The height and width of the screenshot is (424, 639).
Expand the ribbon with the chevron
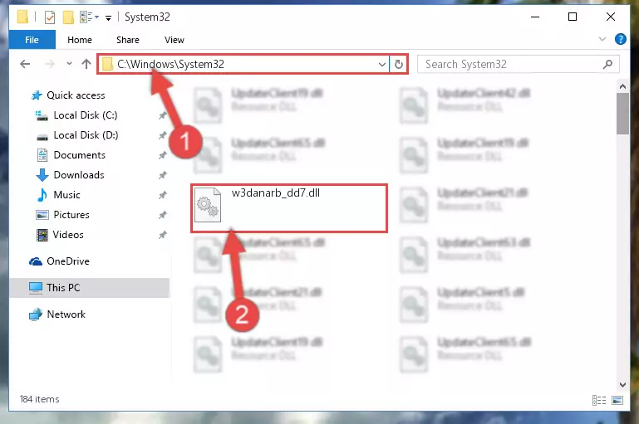[602, 40]
